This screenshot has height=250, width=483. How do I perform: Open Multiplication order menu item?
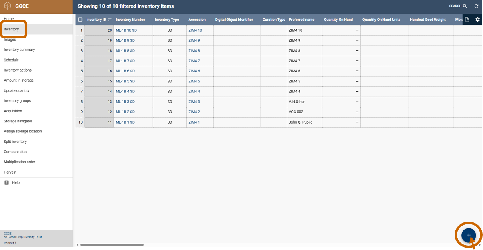point(20,162)
